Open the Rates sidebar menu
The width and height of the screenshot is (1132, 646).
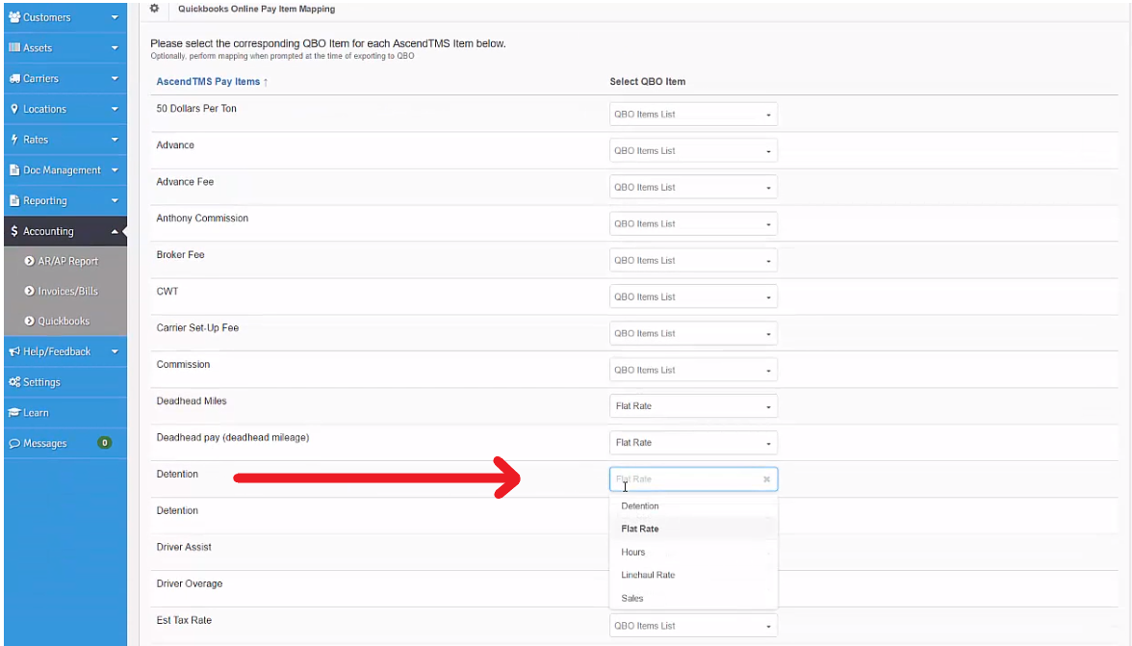pos(65,140)
